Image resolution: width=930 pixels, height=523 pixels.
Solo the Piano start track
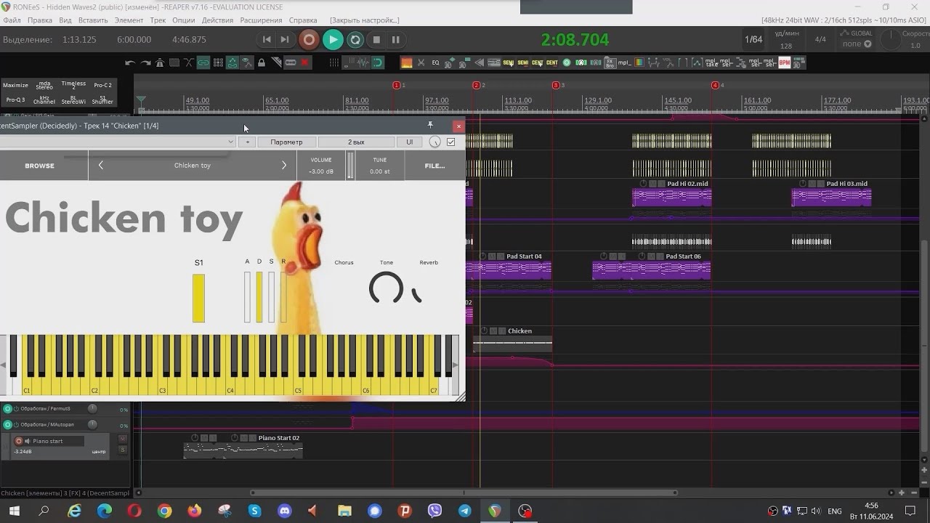click(123, 450)
